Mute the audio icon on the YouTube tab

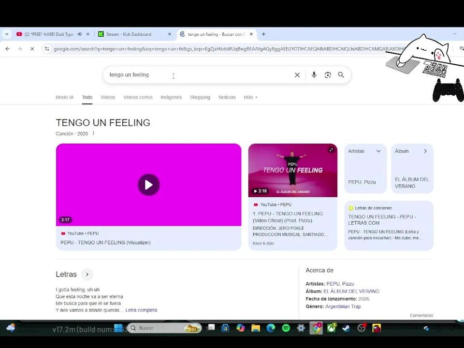(x=80, y=34)
